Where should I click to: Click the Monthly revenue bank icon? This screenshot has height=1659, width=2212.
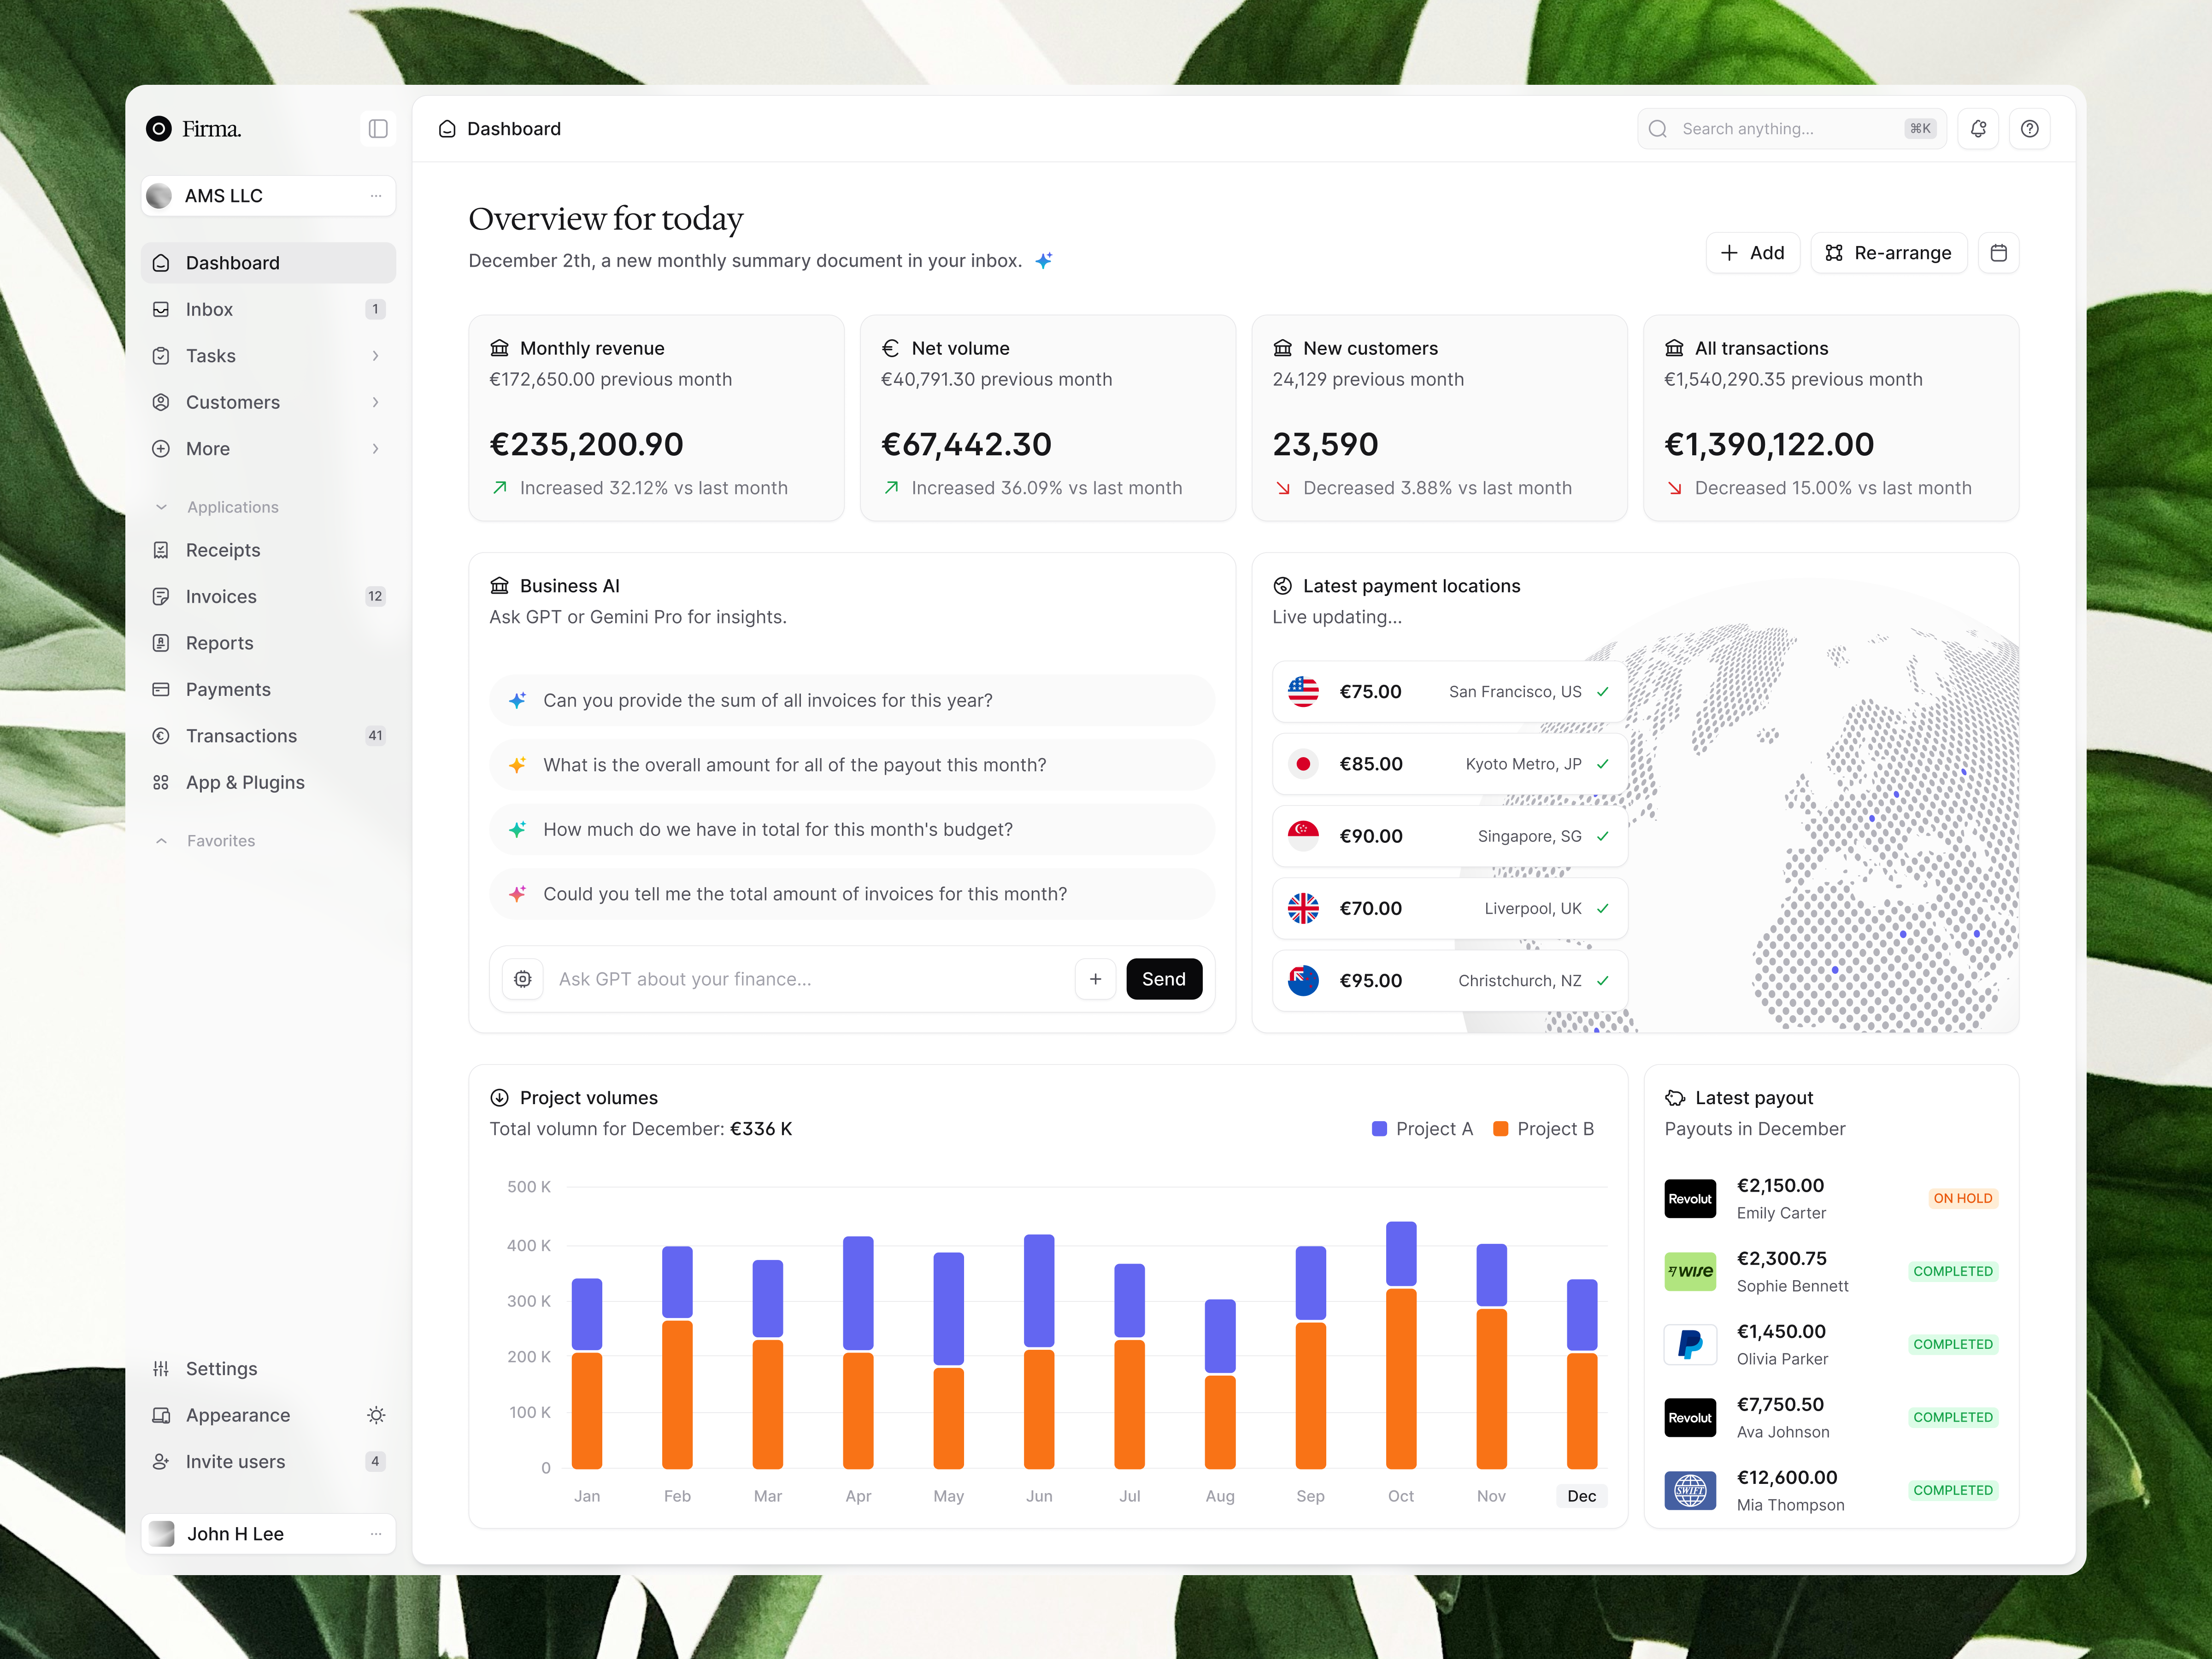pyautogui.click(x=499, y=348)
